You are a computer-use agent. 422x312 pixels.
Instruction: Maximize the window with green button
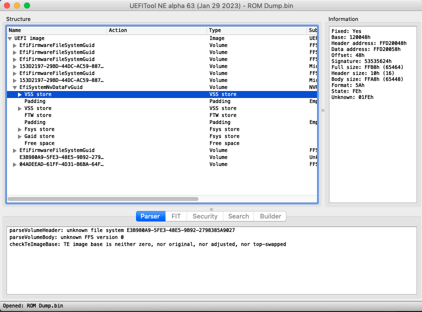[27, 5]
